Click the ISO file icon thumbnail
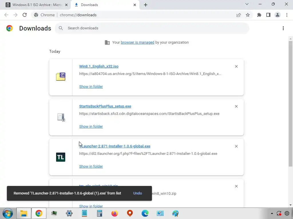This screenshot has width=293, height=219. (61, 76)
